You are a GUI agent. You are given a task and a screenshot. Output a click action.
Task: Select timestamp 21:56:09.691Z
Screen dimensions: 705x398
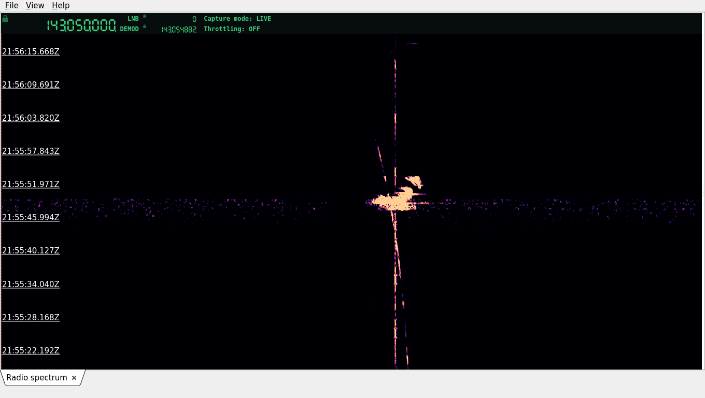tap(31, 84)
